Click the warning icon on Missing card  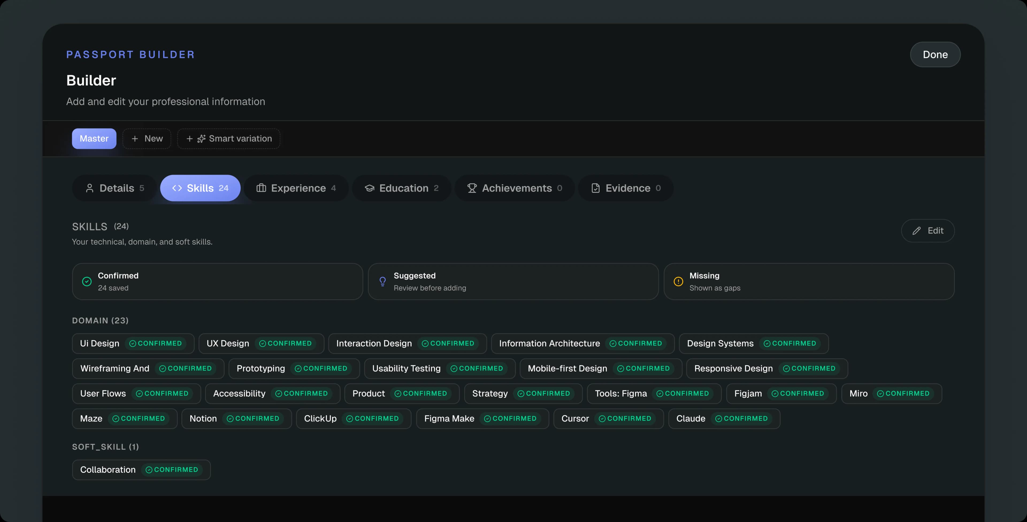click(x=679, y=281)
